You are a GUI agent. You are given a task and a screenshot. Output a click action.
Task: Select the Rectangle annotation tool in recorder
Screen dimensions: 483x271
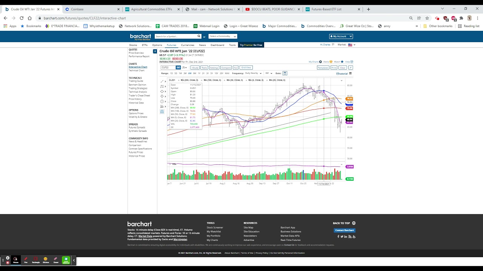[36, 260]
